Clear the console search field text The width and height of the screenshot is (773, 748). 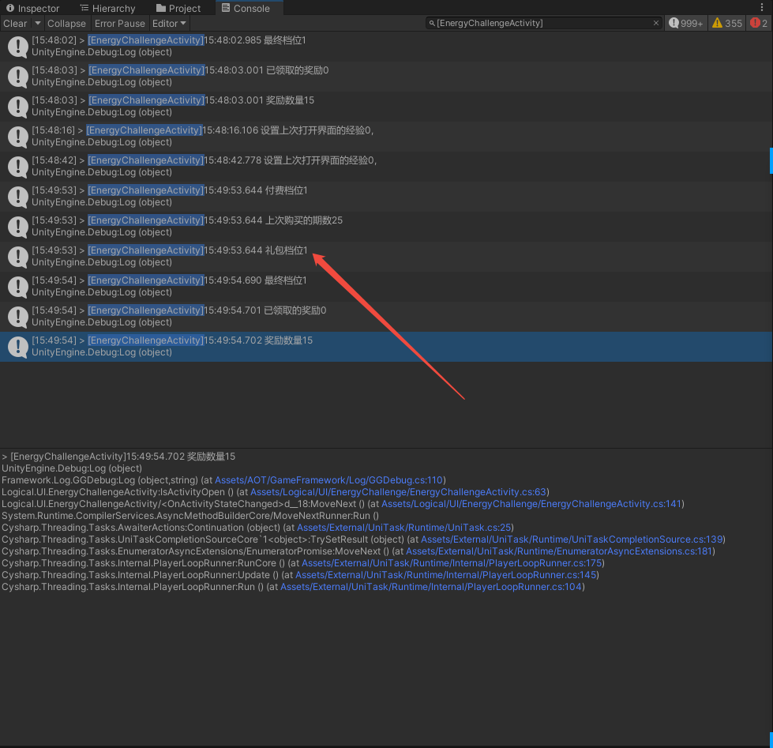tap(656, 24)
